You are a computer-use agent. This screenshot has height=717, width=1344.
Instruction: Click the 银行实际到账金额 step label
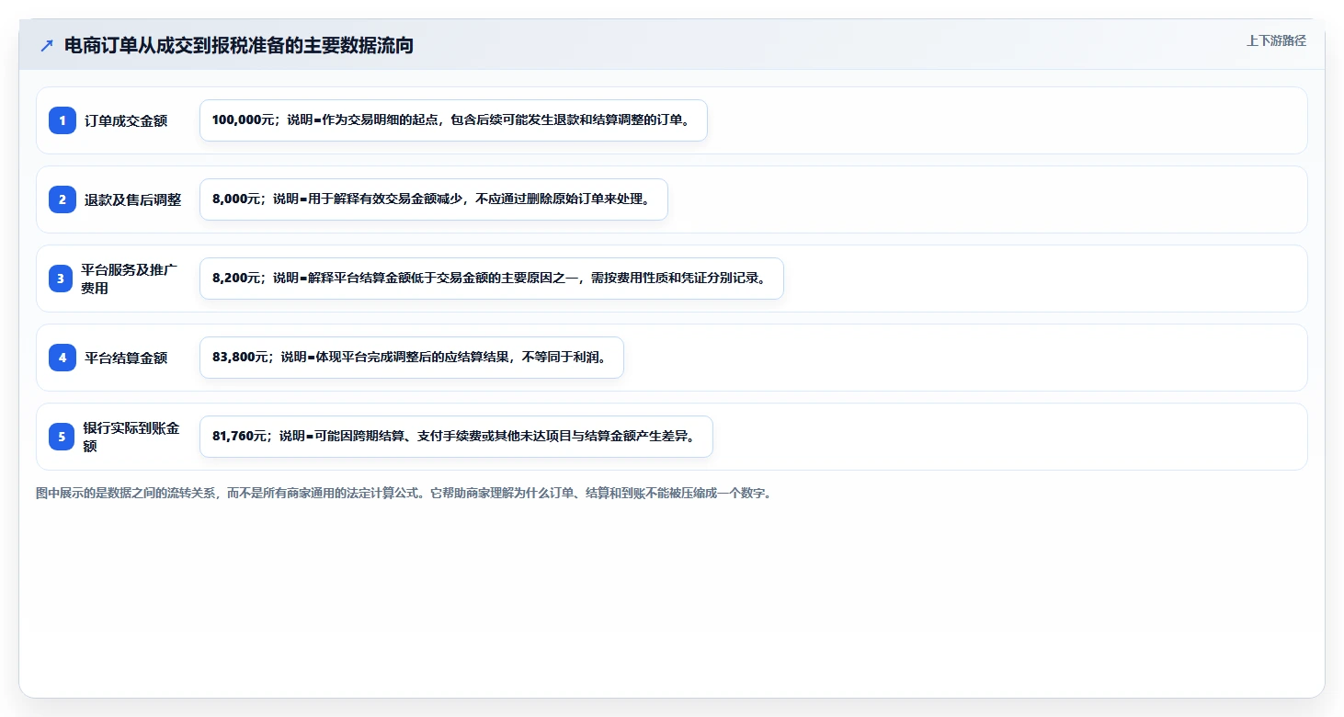131,437
